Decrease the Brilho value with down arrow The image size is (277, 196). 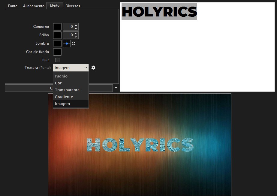point(76,37)
